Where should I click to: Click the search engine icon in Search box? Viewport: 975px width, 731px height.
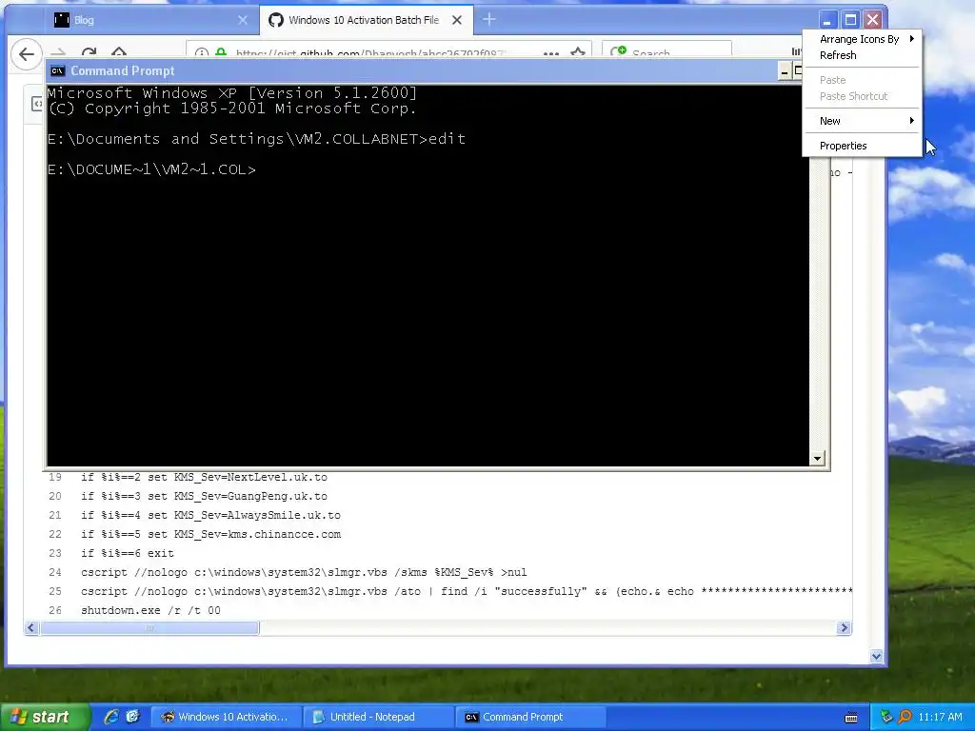tap(618, 53)
